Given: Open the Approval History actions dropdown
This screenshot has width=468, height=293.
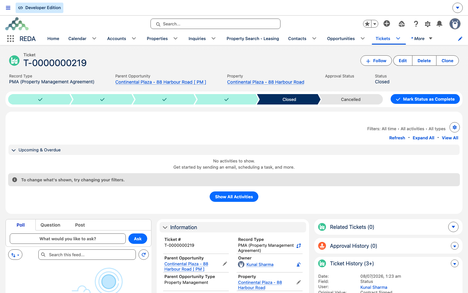Looking at the screenshot, I should [455, 246].
